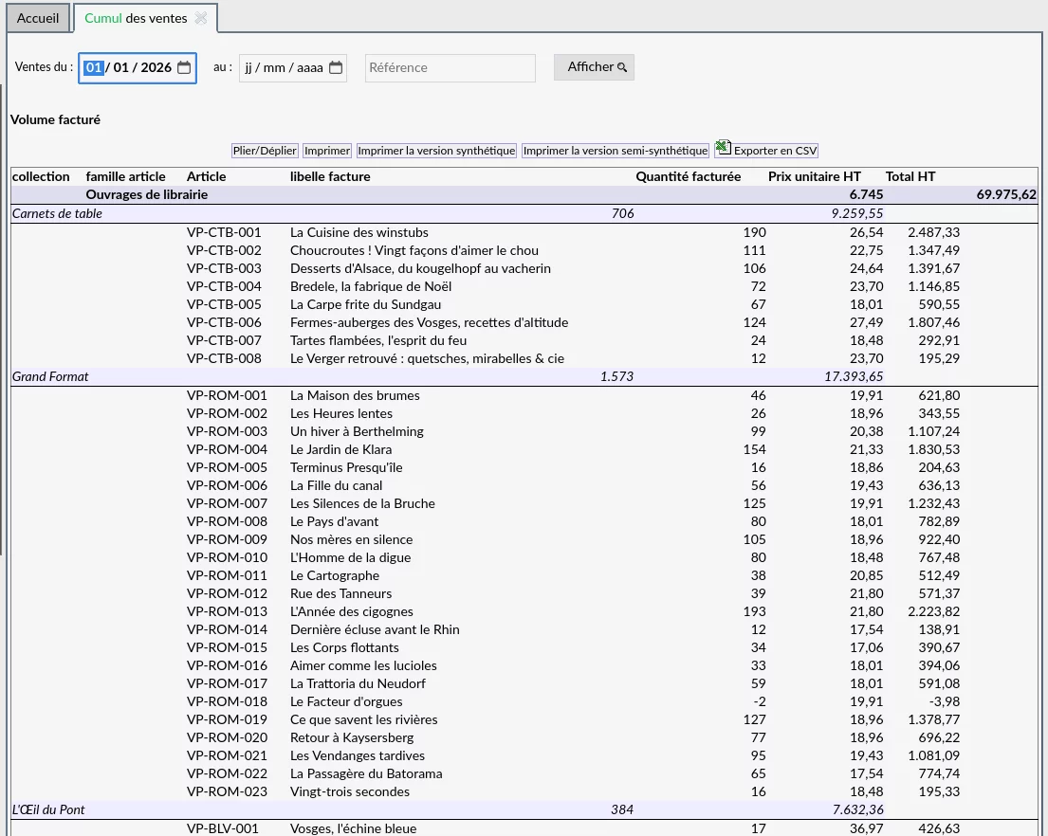Click the Excel icon for CSV export
Screen dimensions: 1048x836
[x=724, y=147]
